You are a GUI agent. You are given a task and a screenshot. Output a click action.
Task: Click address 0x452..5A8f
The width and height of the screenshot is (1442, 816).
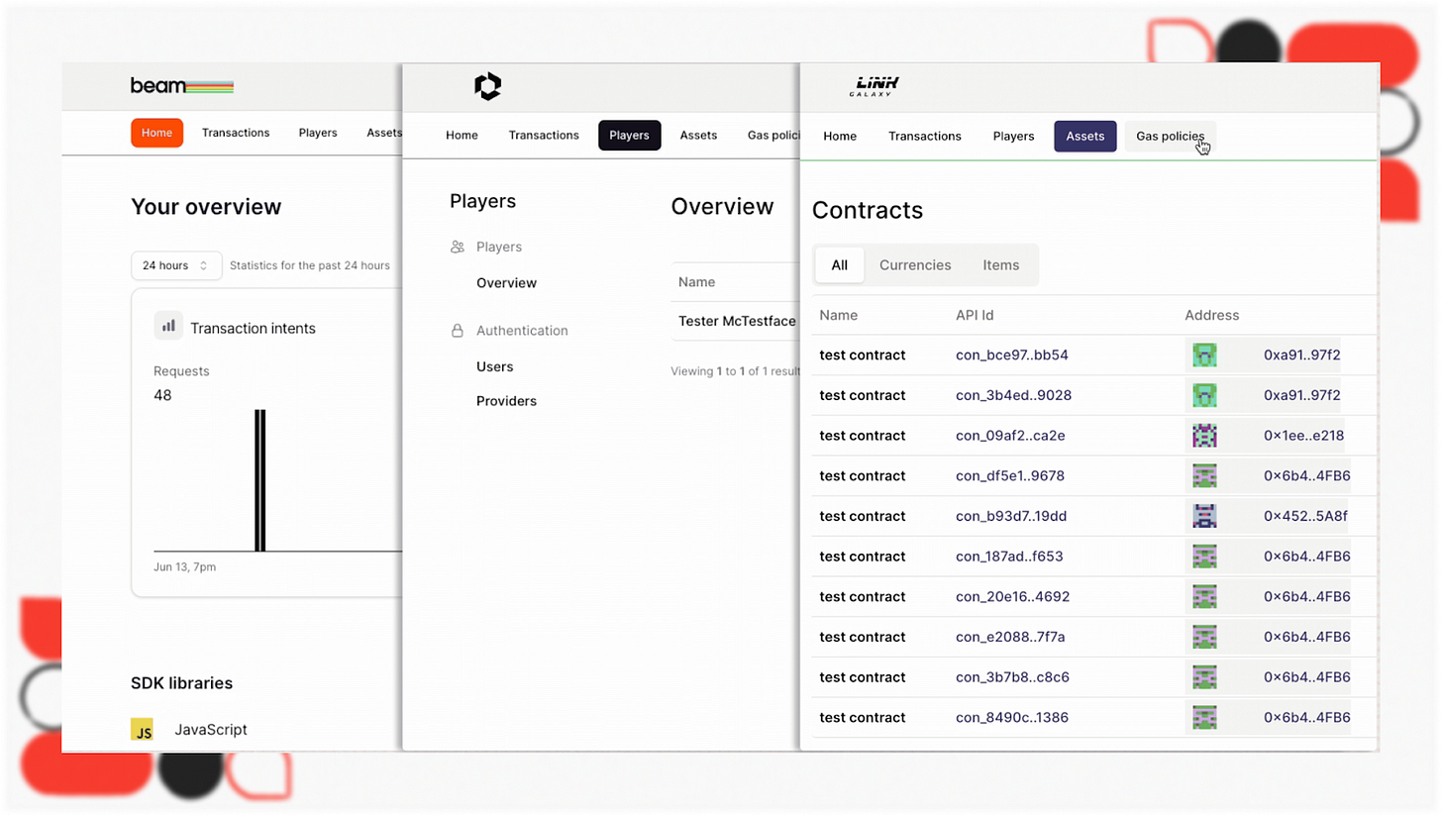[1306, 516]
